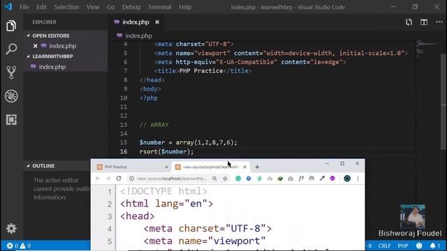The width and height of the screenshot is (447, 251).
Task: Click the $number array assignment line
Action: point(188,142)
